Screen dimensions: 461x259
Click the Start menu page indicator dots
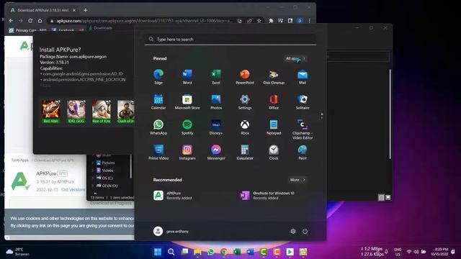(322, 116)
